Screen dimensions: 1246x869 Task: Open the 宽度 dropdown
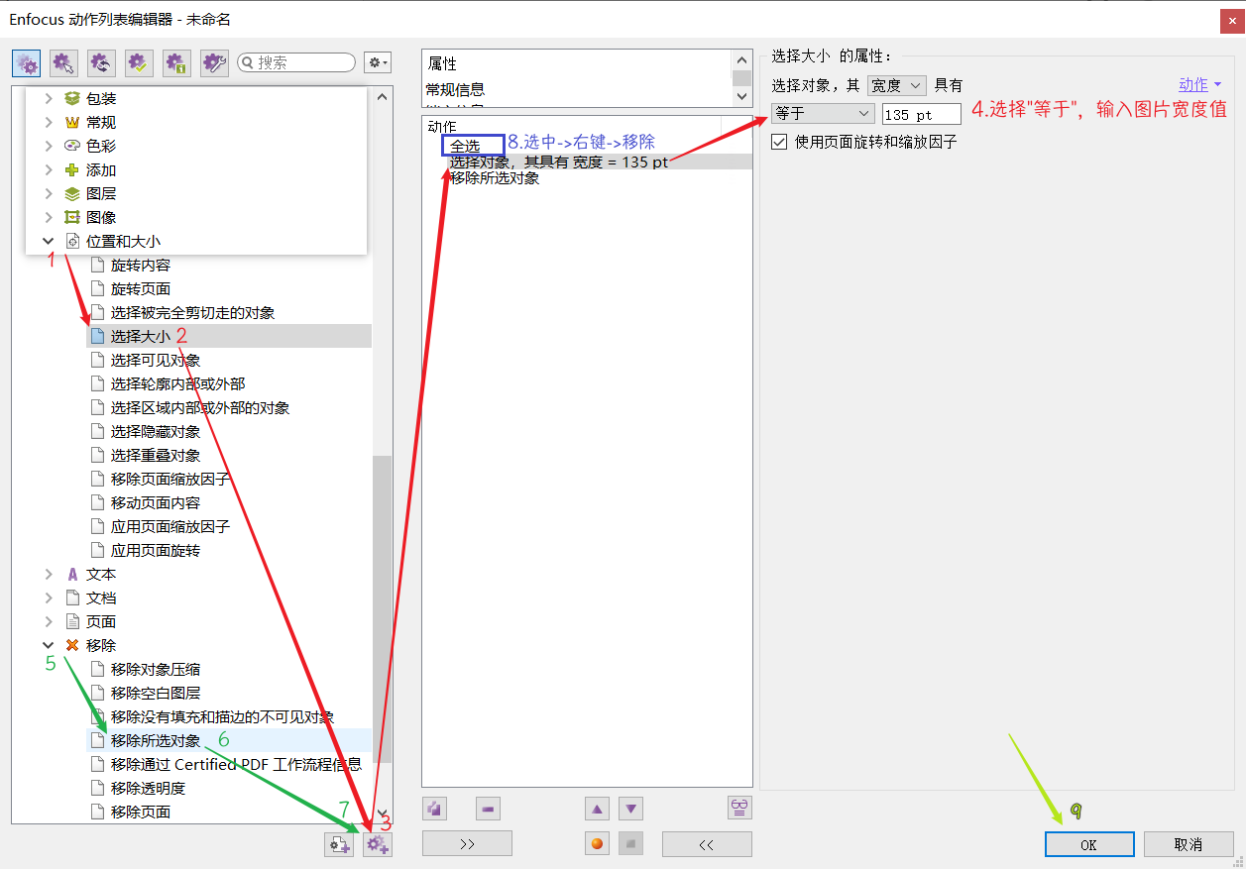click(896, 86)
